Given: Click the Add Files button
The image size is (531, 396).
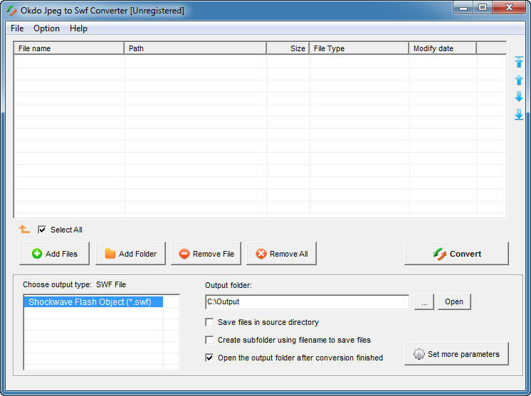Looking at the screenshot, I should pyautogui.click(x=55, y=254).
